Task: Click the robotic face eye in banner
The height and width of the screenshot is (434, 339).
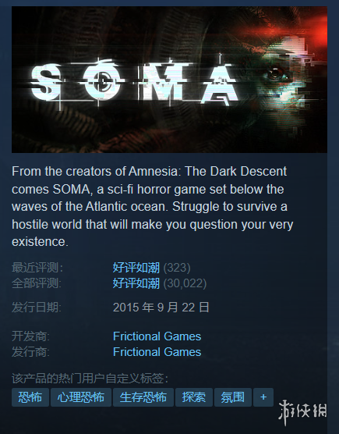Action: pyautogui.click(x=275, y=73)
